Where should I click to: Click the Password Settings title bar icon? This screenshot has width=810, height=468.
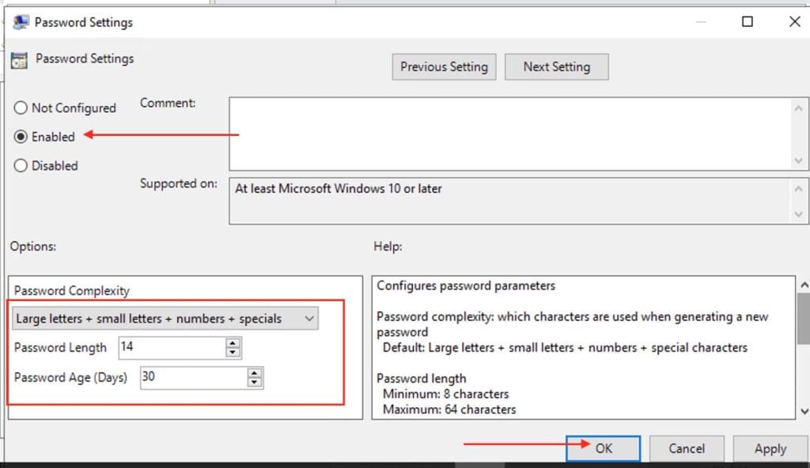pos(21,21)
